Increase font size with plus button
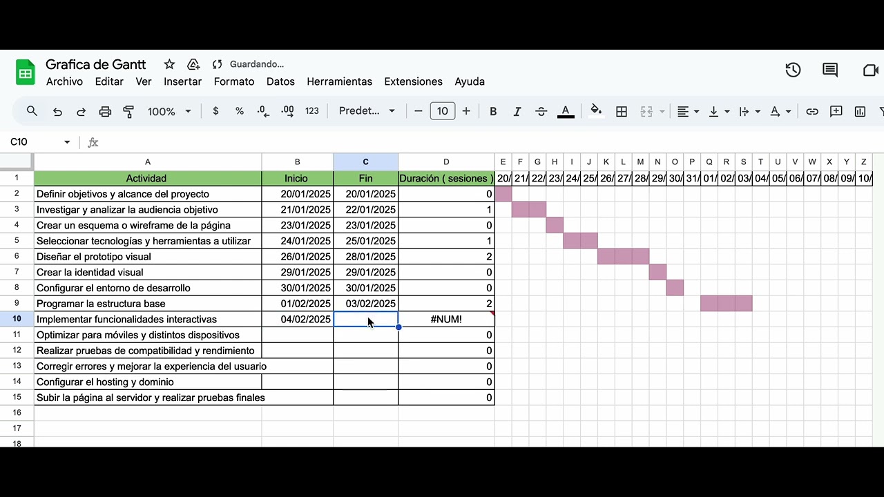This screenshot has width=884, height=497. pos(466,111)
